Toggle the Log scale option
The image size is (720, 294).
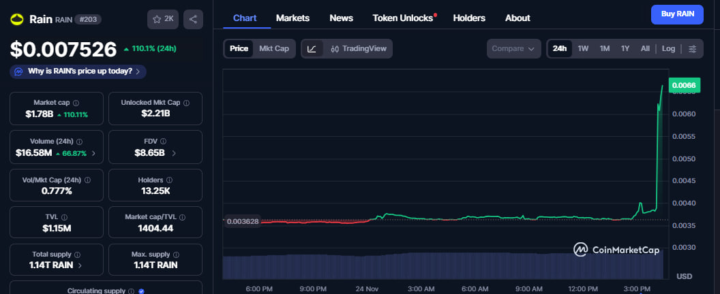pyautogui.click(x=668, y=48)
